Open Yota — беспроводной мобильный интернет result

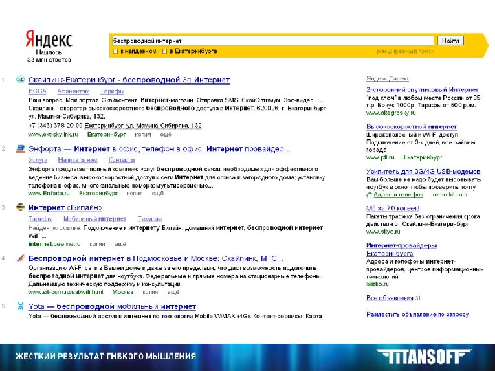(112, 306)
